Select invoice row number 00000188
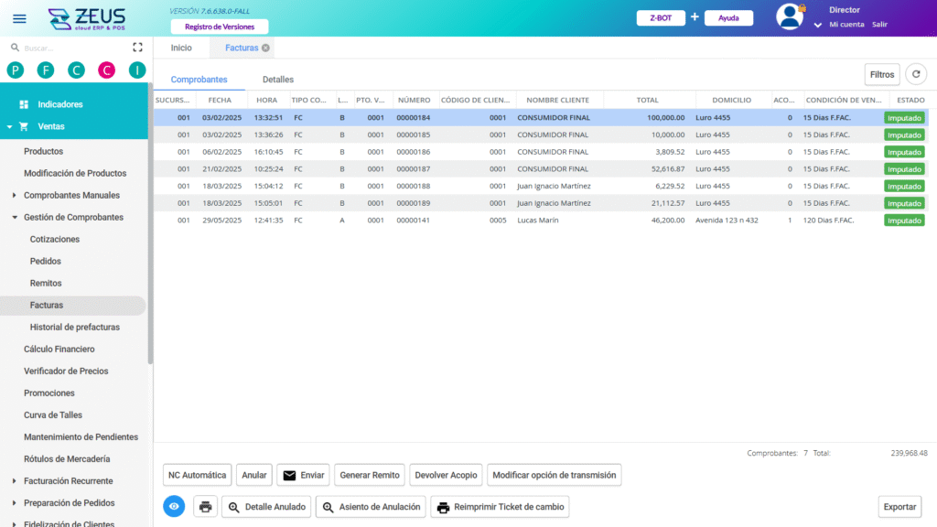937x527 pixels. click(541, 187)
